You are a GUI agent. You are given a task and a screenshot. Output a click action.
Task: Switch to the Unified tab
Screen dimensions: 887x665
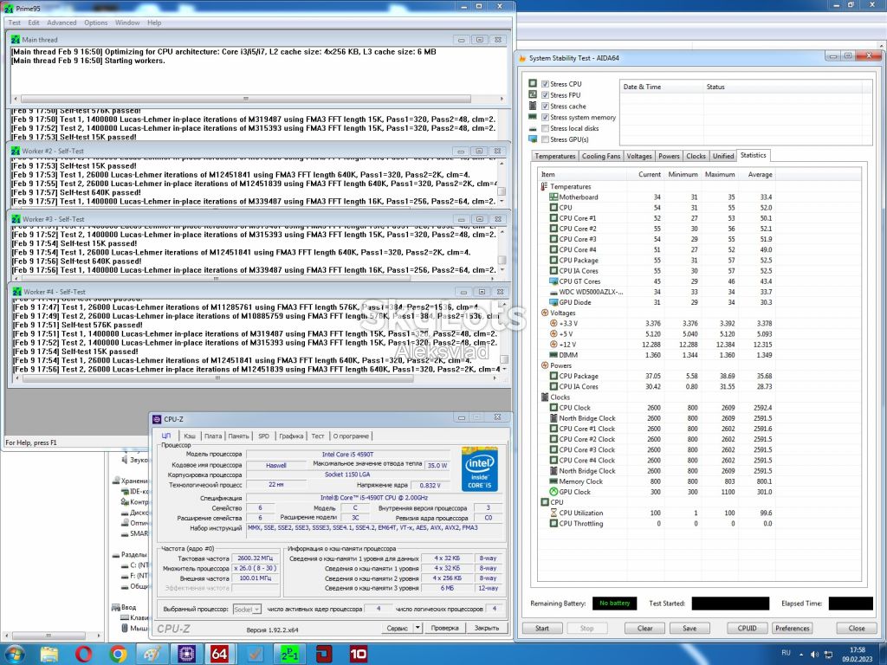click(x=723, y=156)
